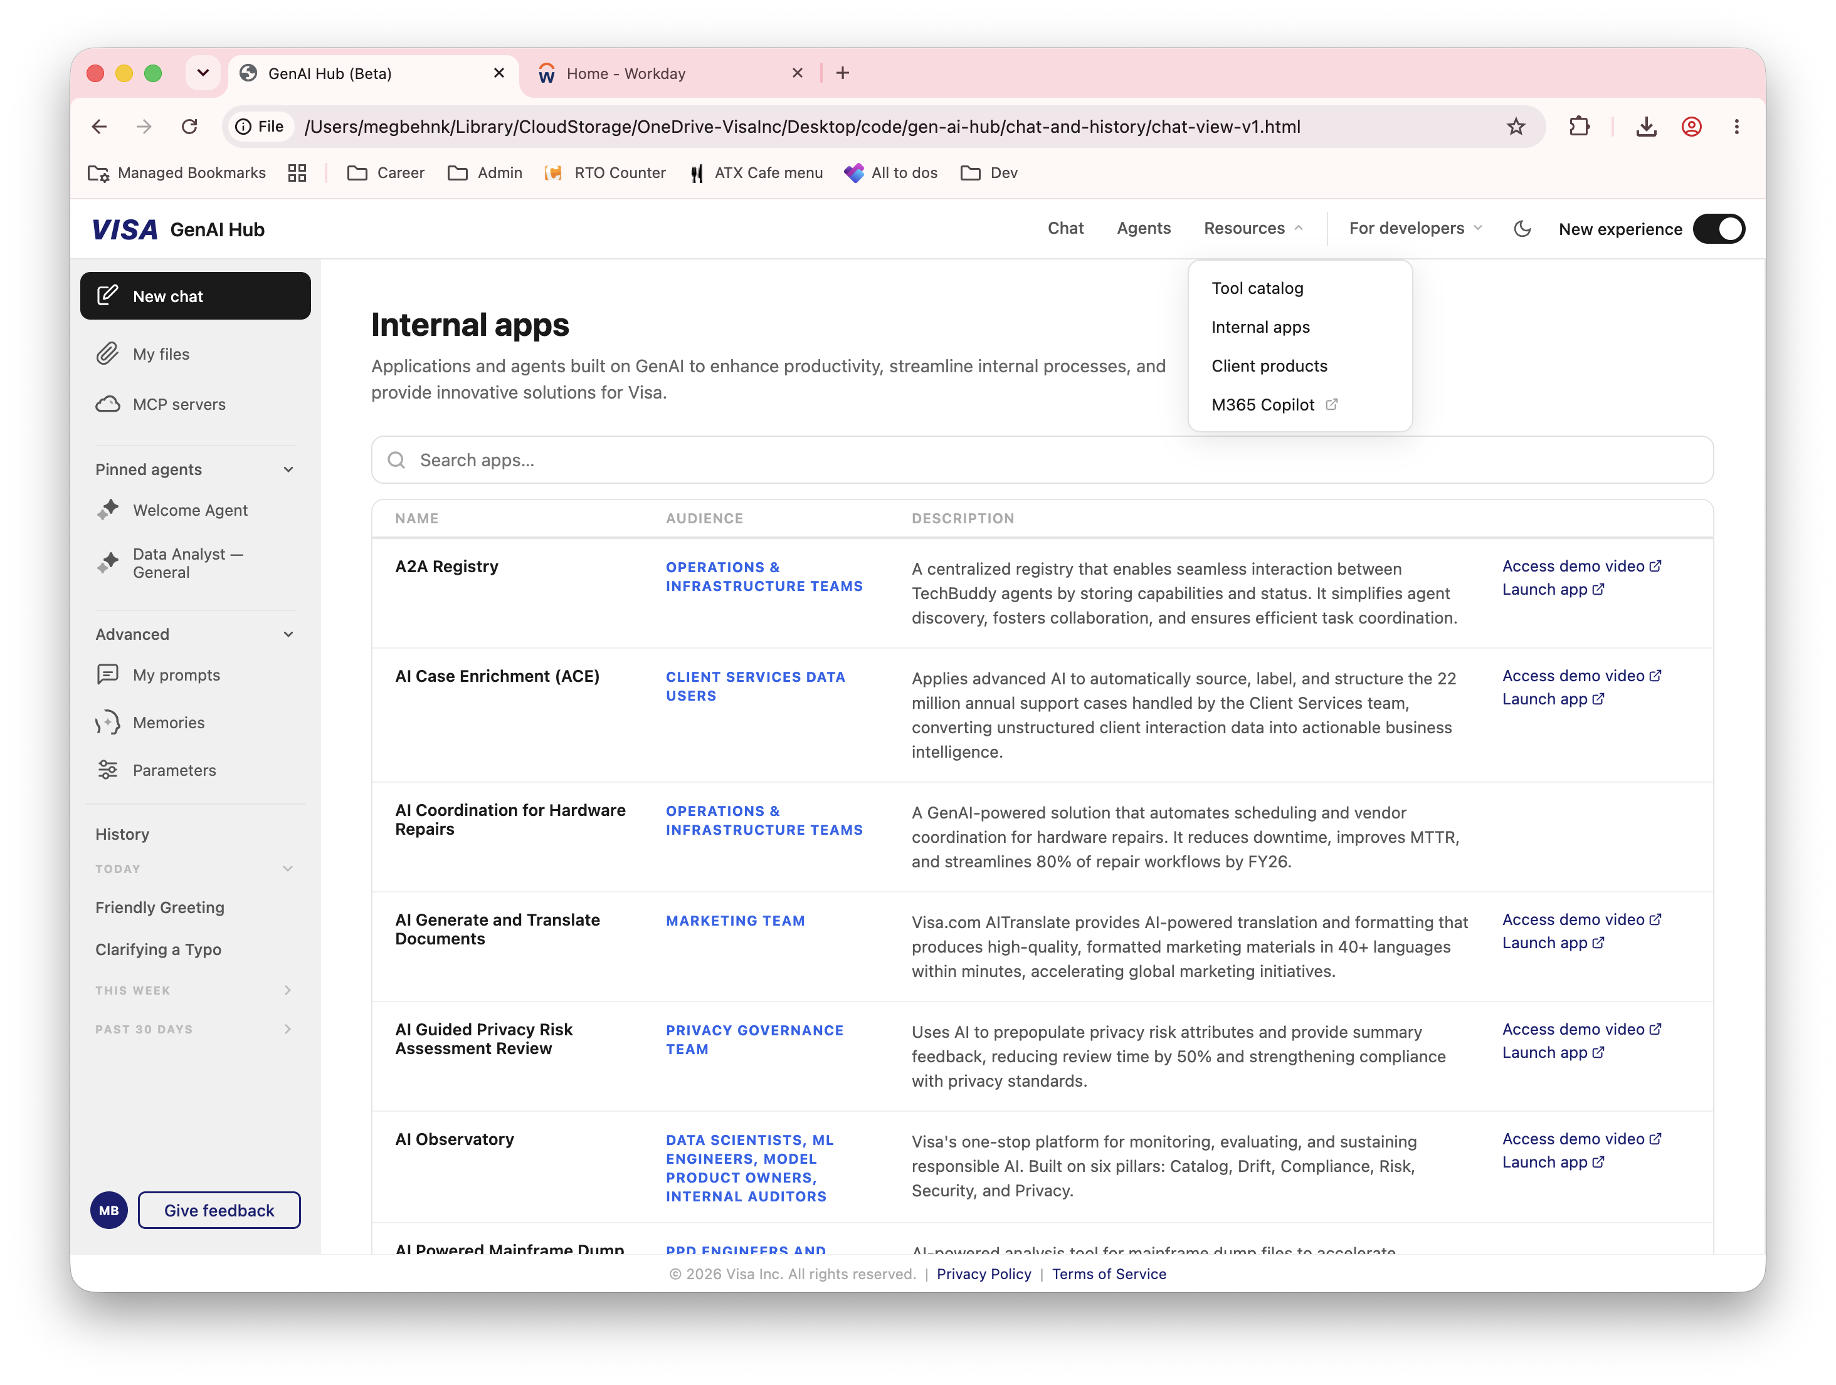Screen dimensions: 1836x1385
Task: Open the tab search dropdown arrow
Action: [x=203, y=73]
